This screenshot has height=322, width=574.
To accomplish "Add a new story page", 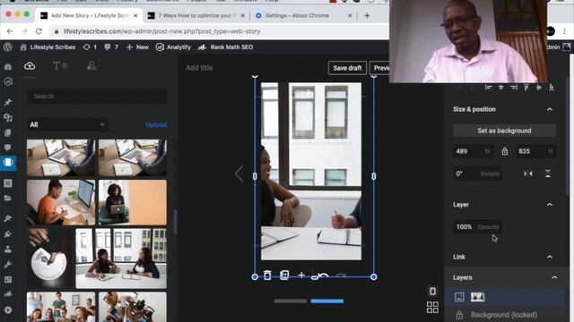I will pyautogui.click(x=301, y=275).
